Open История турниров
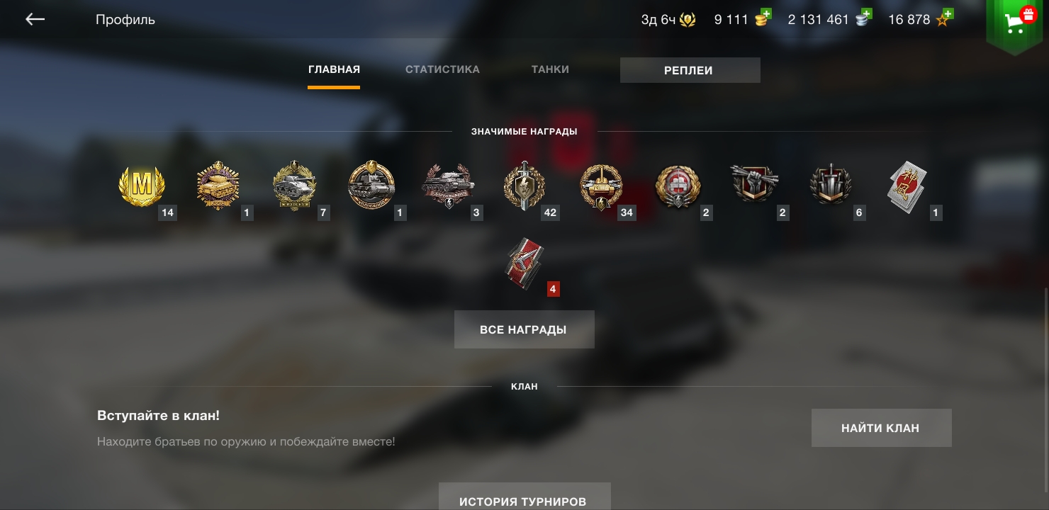 point(524,497)
